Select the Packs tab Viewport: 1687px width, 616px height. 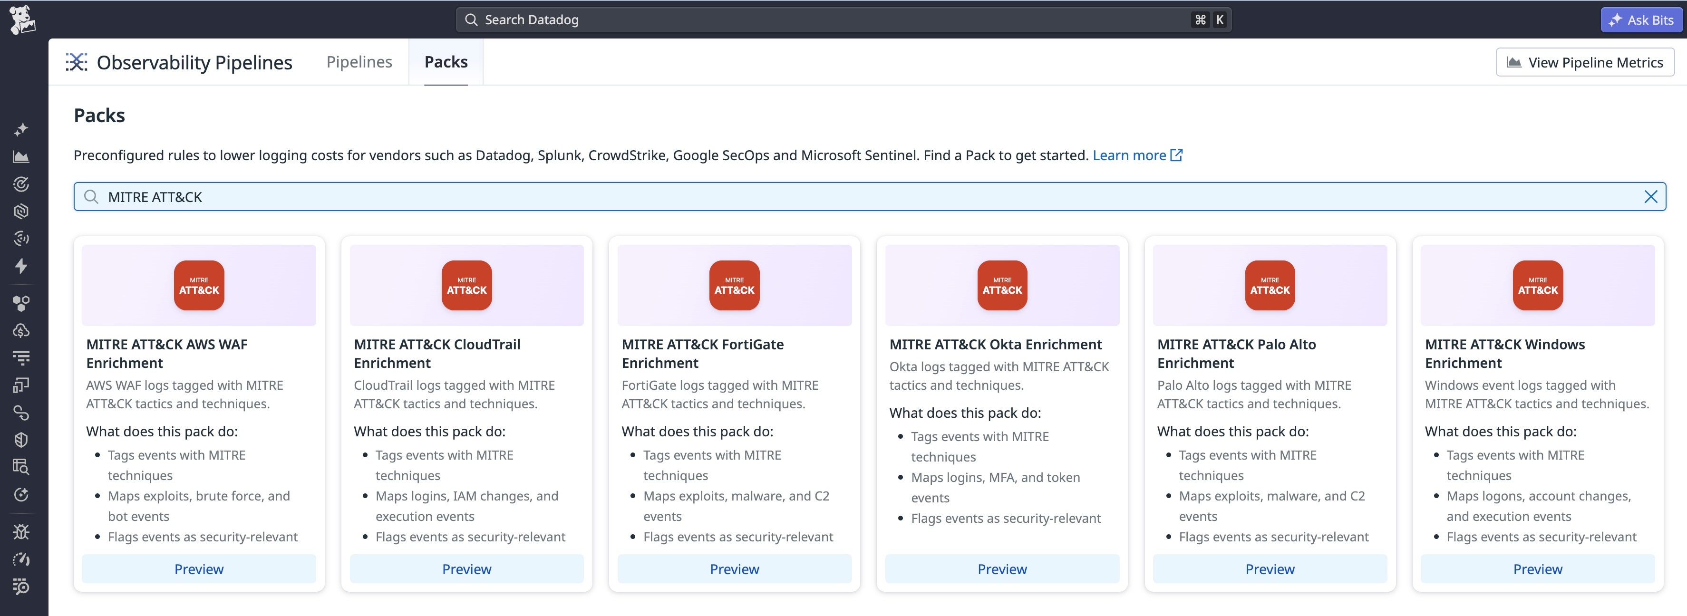click(x=446, y=62)
